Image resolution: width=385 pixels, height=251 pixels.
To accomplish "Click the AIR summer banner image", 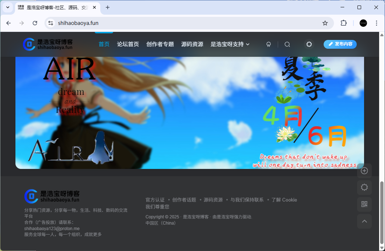I will [190, 112].
